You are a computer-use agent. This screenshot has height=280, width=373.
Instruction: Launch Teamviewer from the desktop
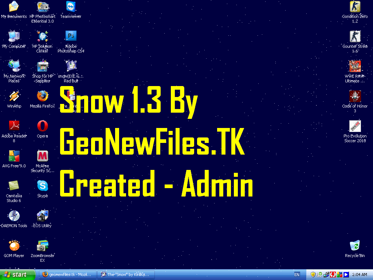(x=71, y=7)
